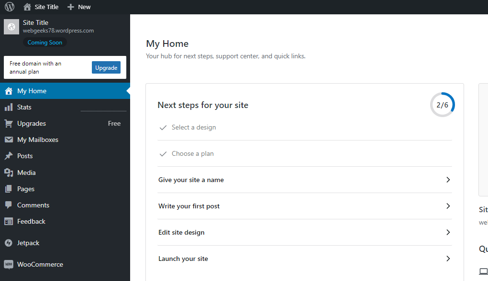Click the Upgrades shopping cart icon
488x281 pixels.
click(9, 123)
